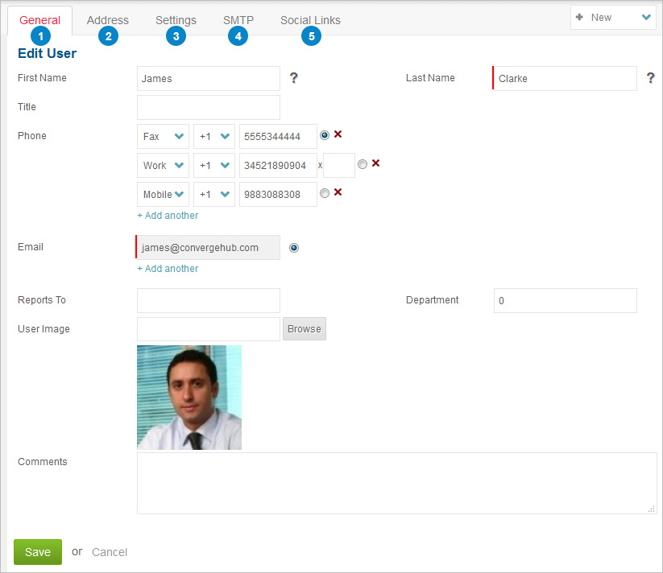This screenshot has width=663, height=573.
Task: Click the Fax number field 5555344444
Action: click(278, 136)
